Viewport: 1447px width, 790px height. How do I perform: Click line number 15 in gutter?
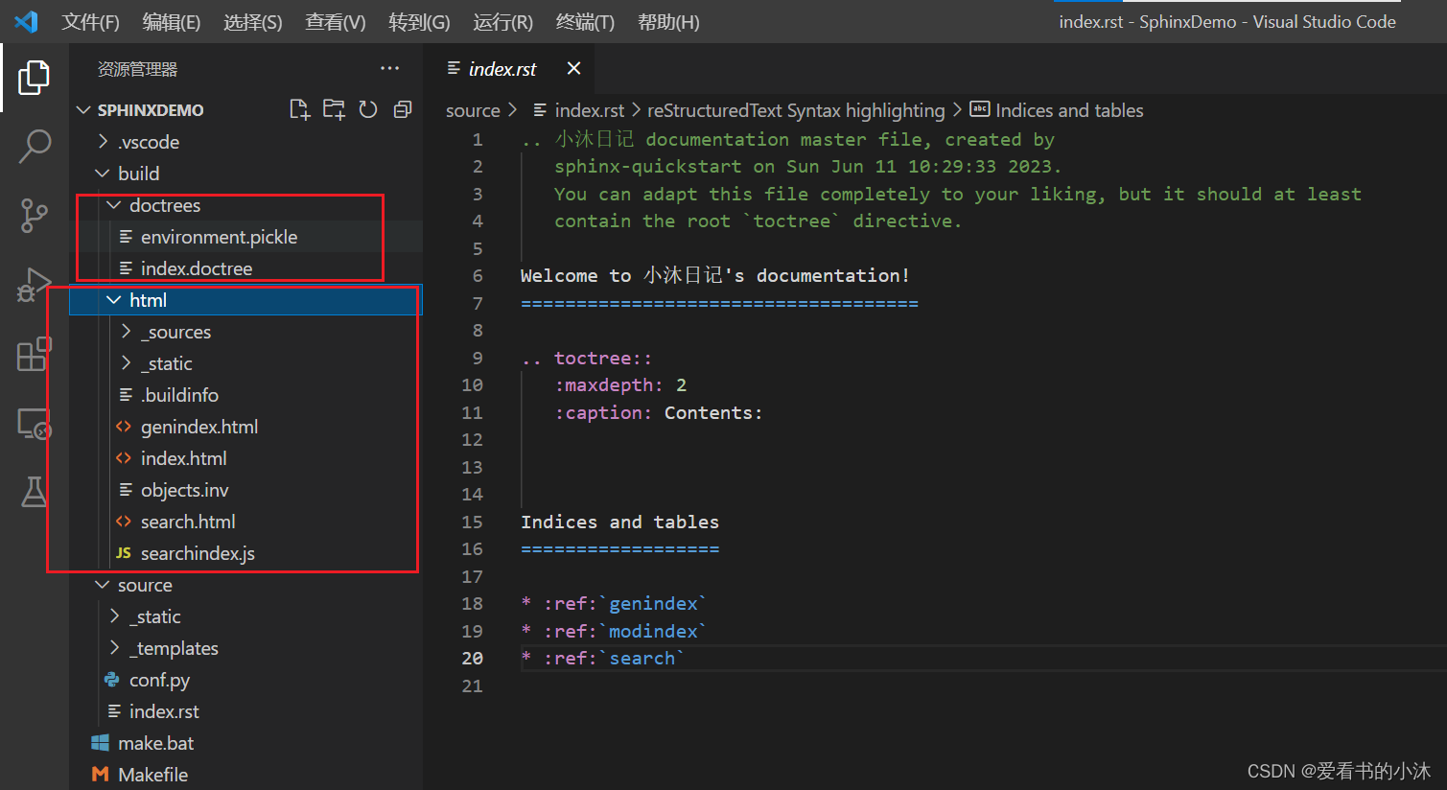472,523
